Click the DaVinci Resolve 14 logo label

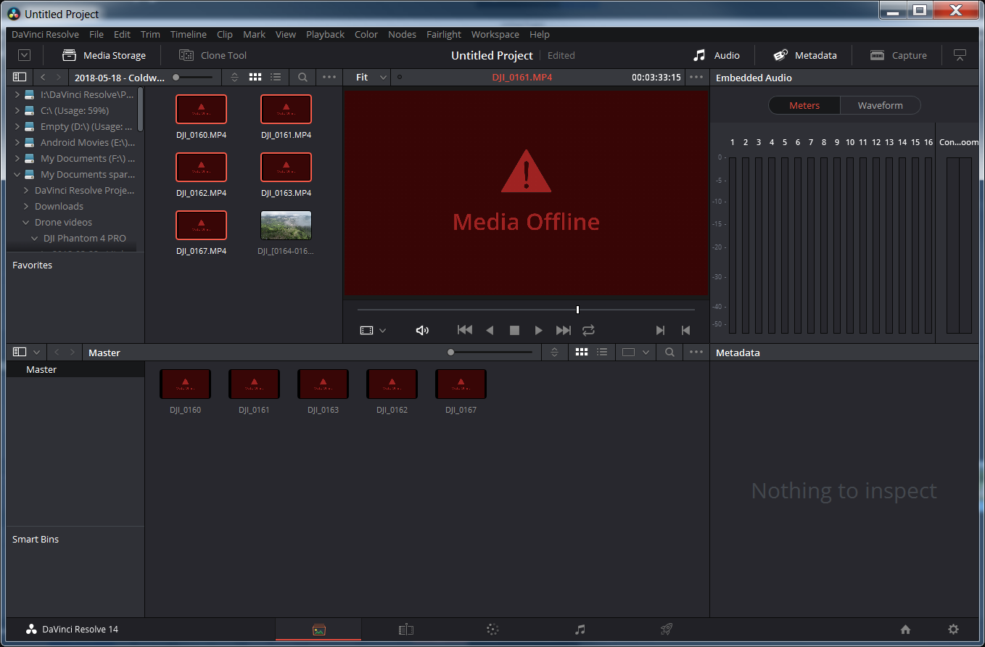(72, 629)
